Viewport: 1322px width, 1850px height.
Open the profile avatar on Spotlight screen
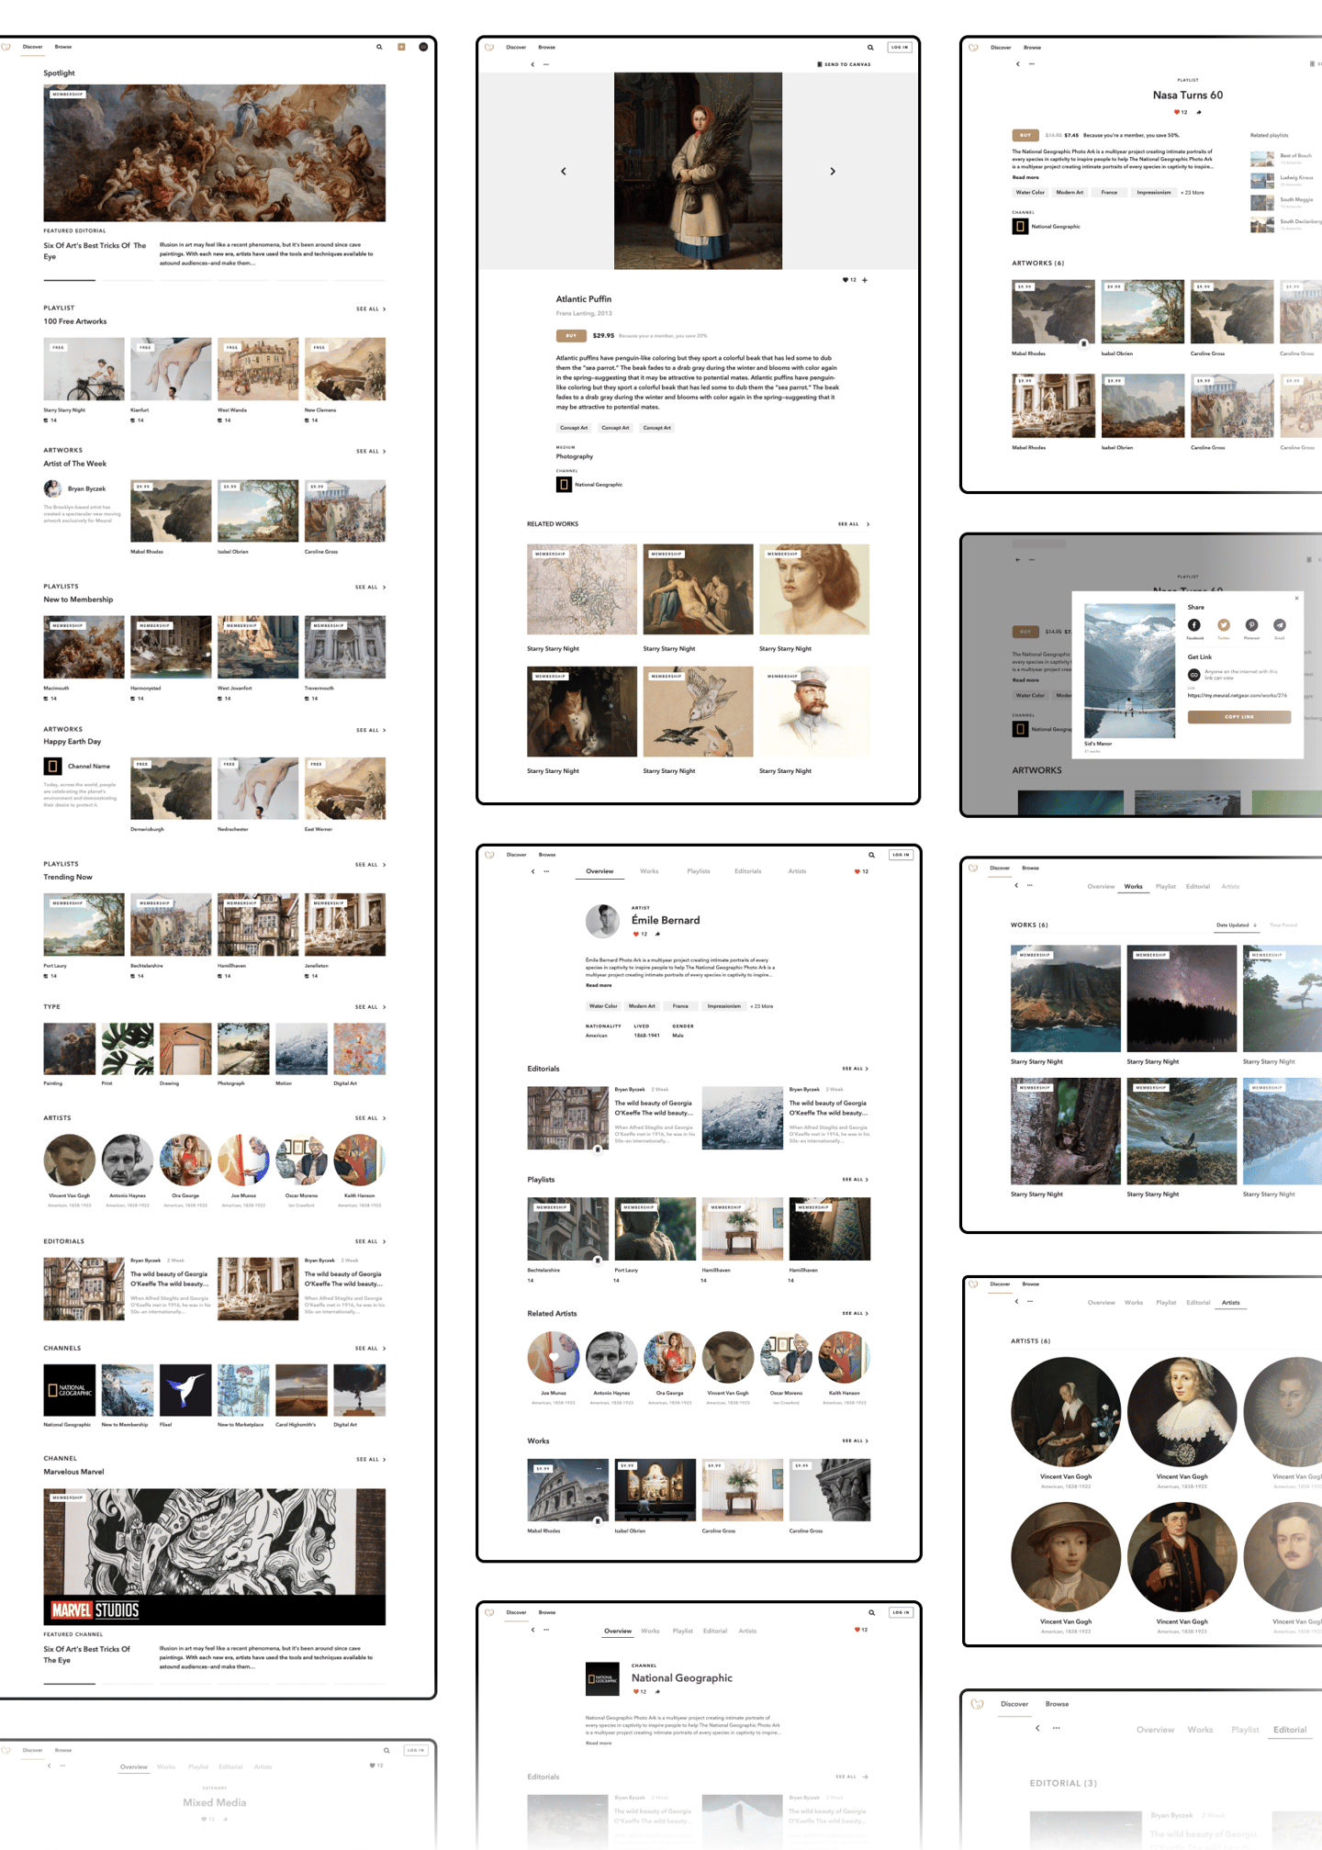[x=423, y=47]
